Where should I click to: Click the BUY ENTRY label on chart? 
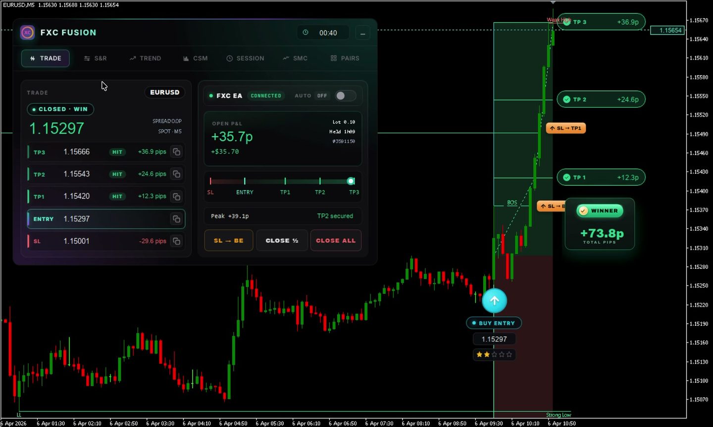coord(494,323)
